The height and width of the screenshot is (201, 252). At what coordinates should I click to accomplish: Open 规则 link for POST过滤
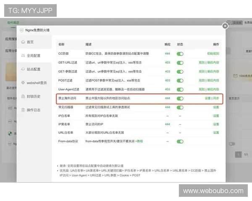[x=202, y=80]
